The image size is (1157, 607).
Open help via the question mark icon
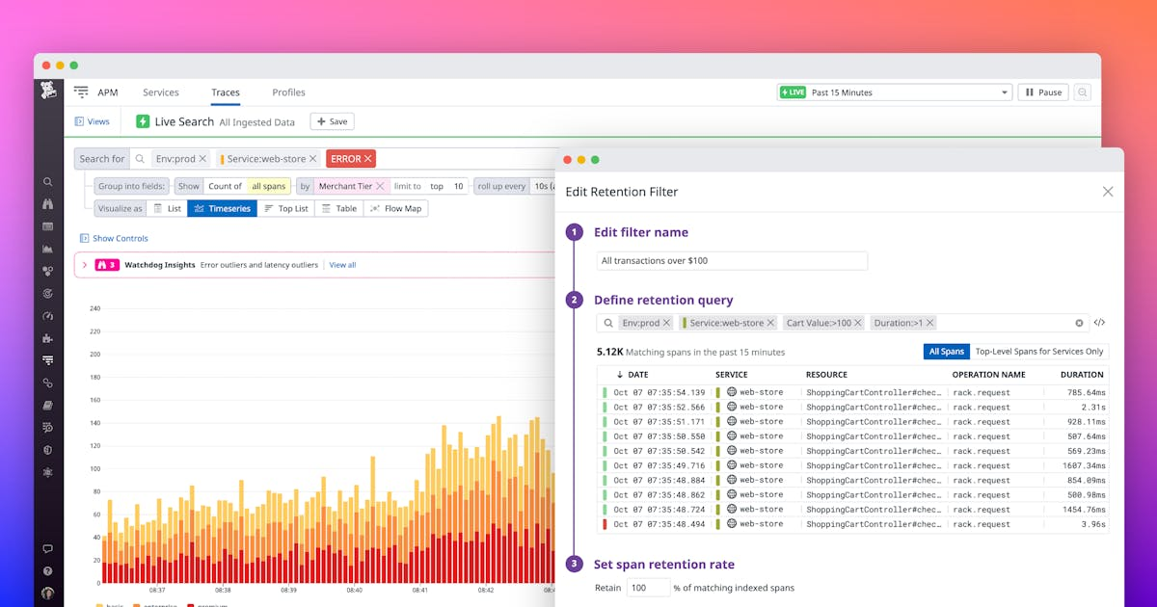[47, 570]
